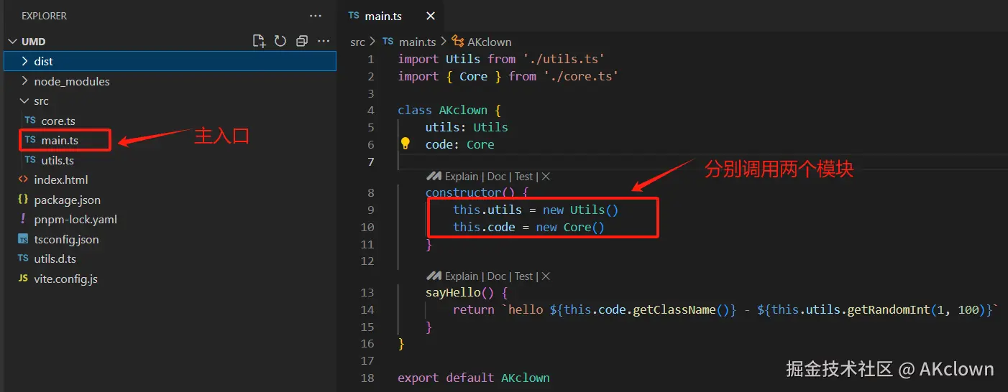This screenshot has height=392, width=1008.
Task: Open the Explorer panel more actions ellipsis
Action: [x=316, y=15]
